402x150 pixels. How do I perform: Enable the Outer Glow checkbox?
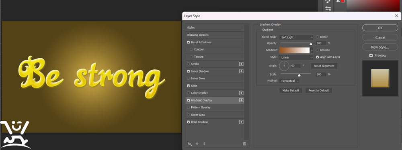(189, 115)
